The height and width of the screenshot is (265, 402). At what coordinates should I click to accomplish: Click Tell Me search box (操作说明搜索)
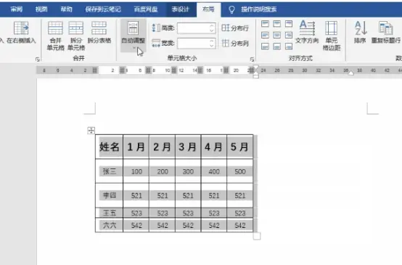258,9
